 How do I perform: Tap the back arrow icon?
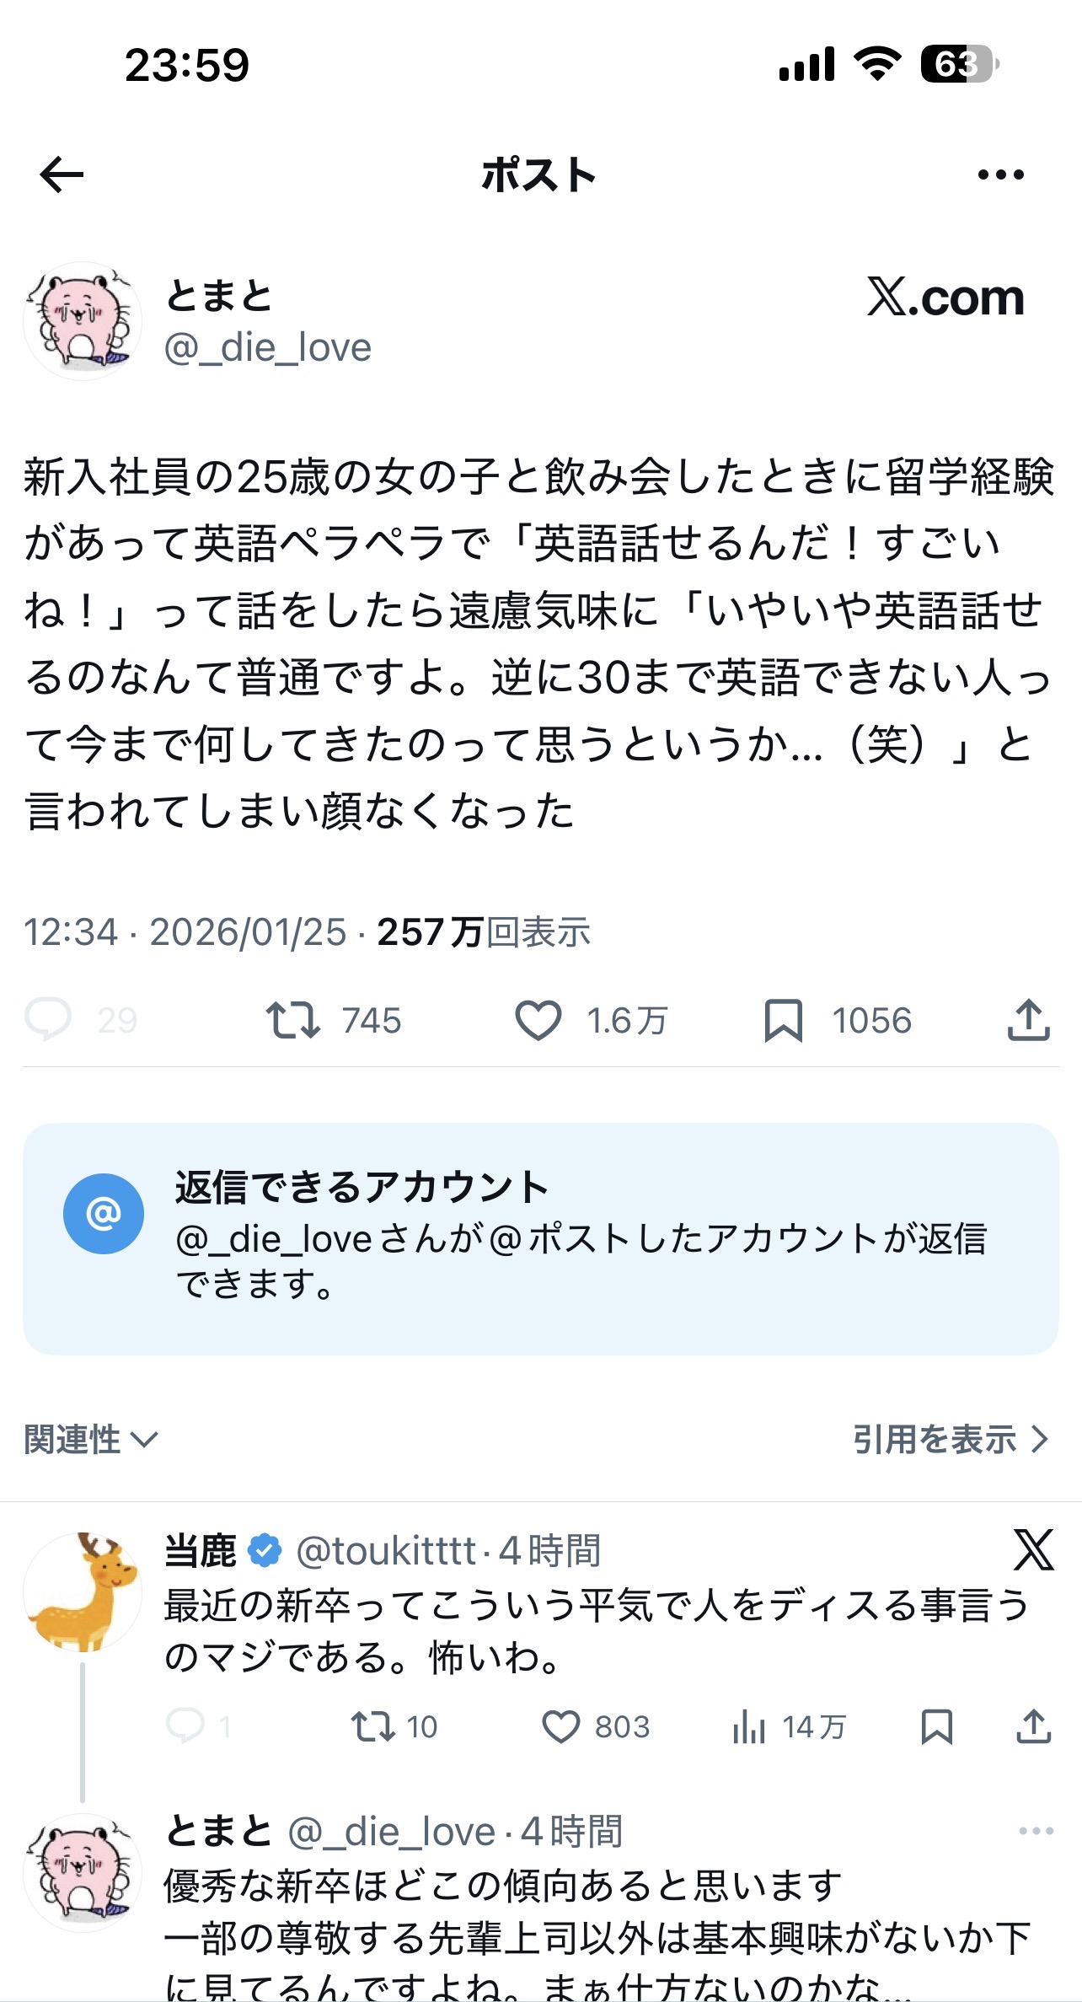[x=62, y=175]
